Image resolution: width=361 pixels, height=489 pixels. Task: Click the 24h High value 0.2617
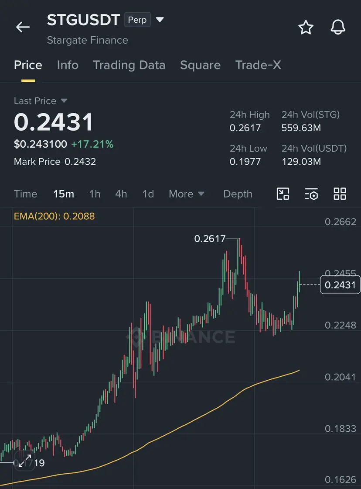[245, 128]
